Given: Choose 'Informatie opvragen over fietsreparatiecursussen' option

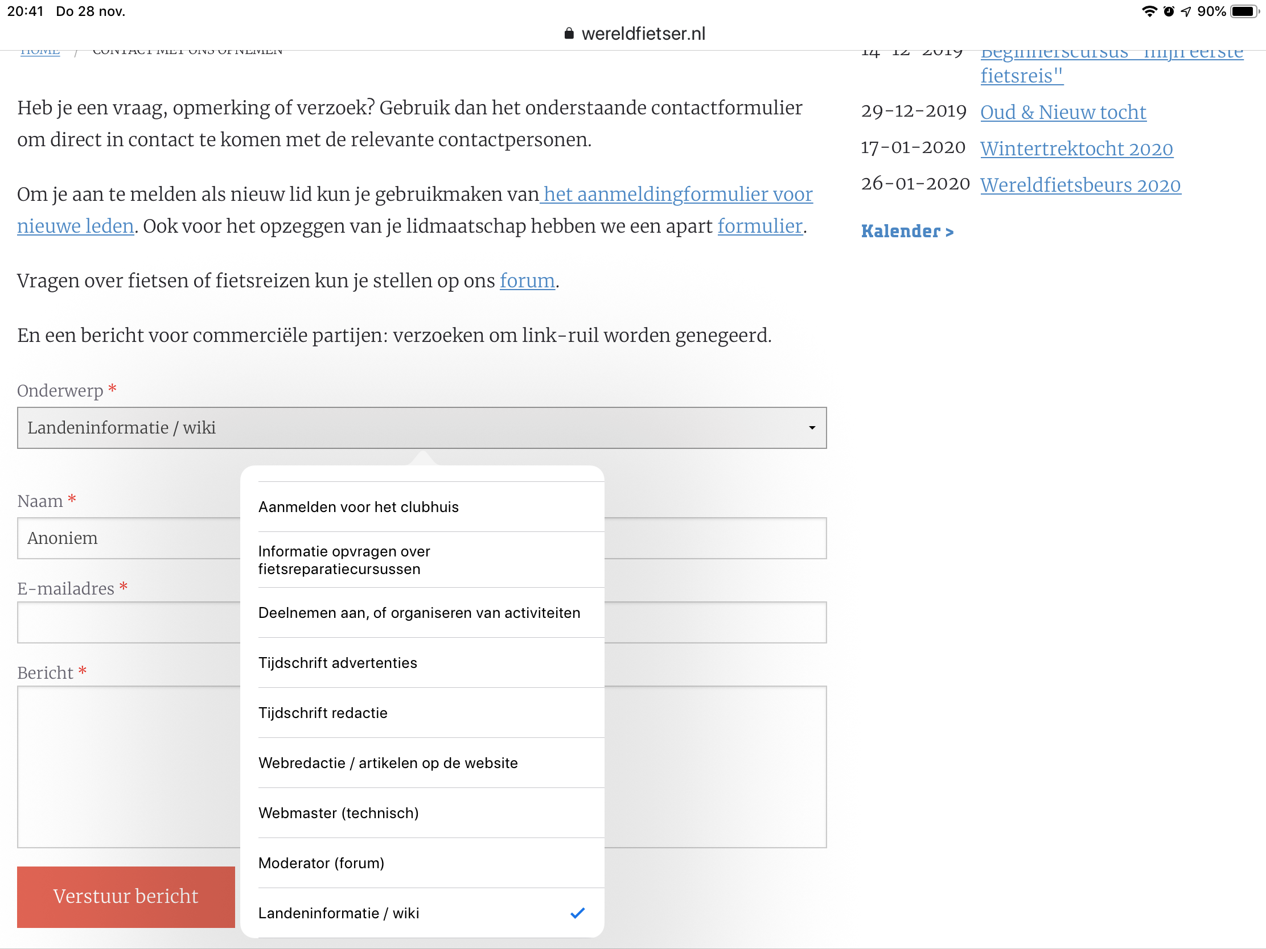Looking at the screenshot, I should coord(344,560).
